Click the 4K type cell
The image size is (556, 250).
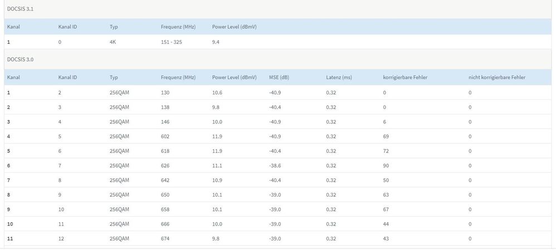tap(113, 42)
